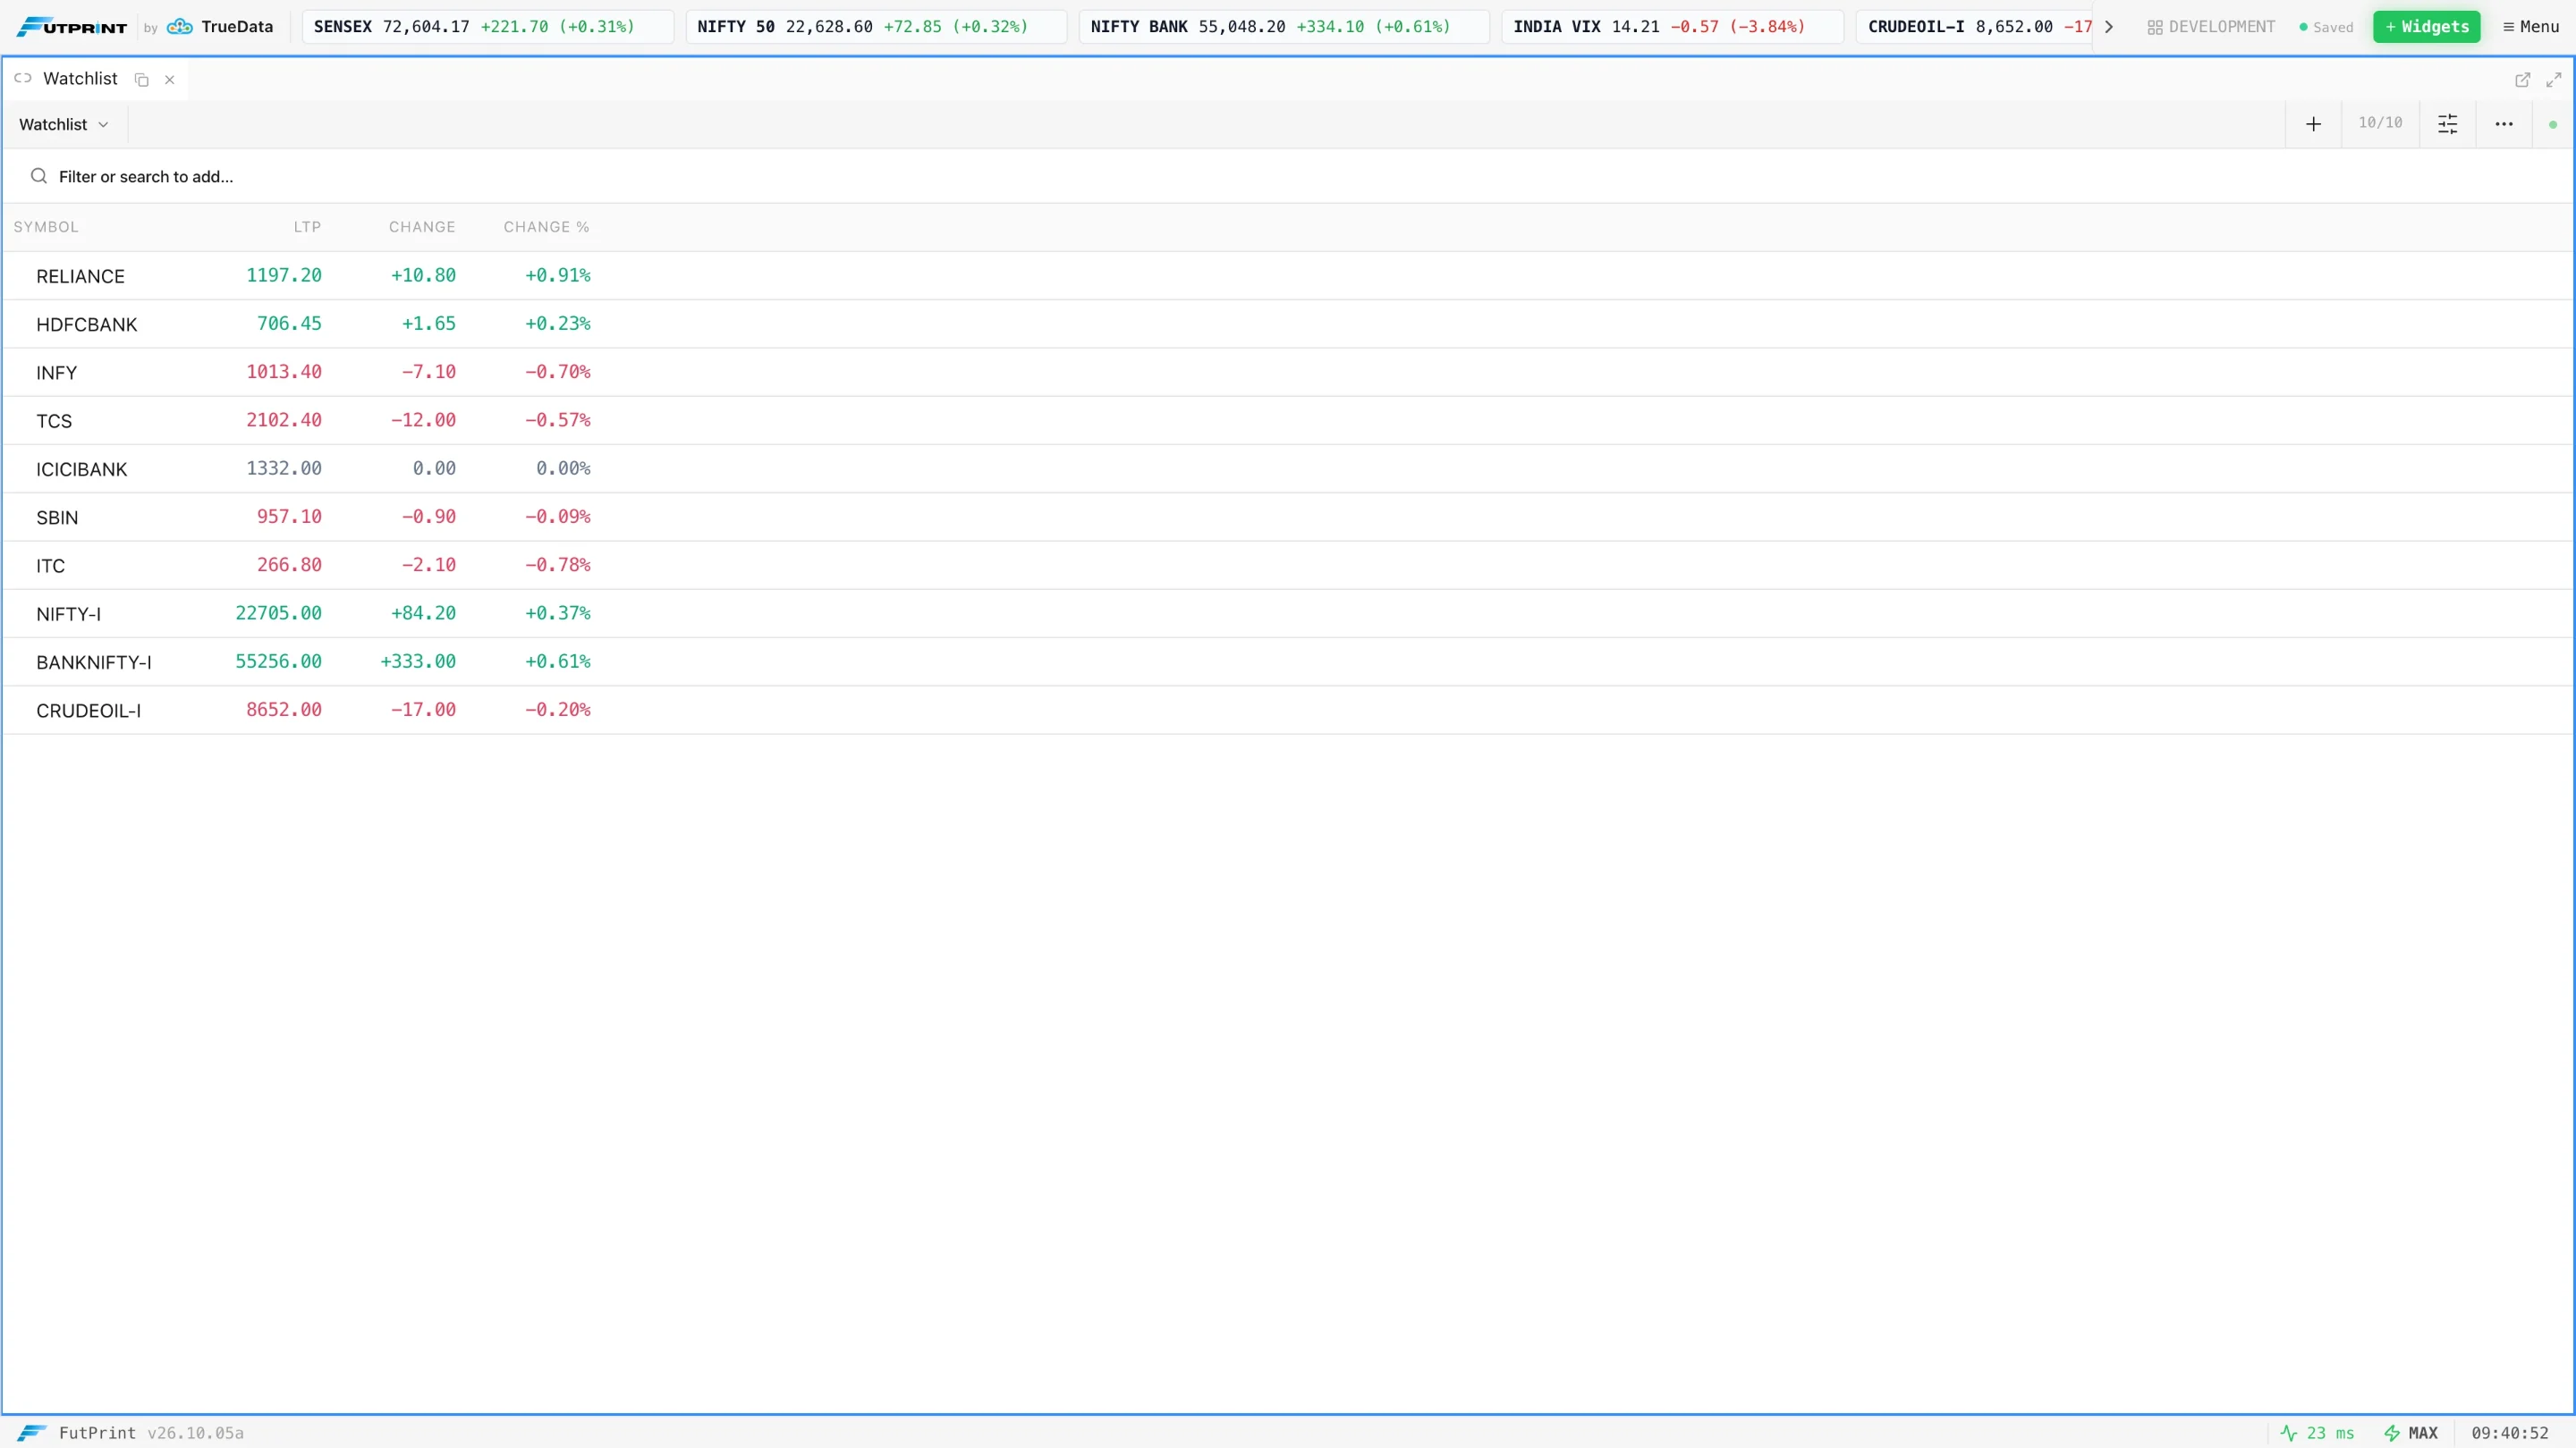Sort by the CHANGE % column header
Screen dimensions: 2576x1448
tap(546, 227)
